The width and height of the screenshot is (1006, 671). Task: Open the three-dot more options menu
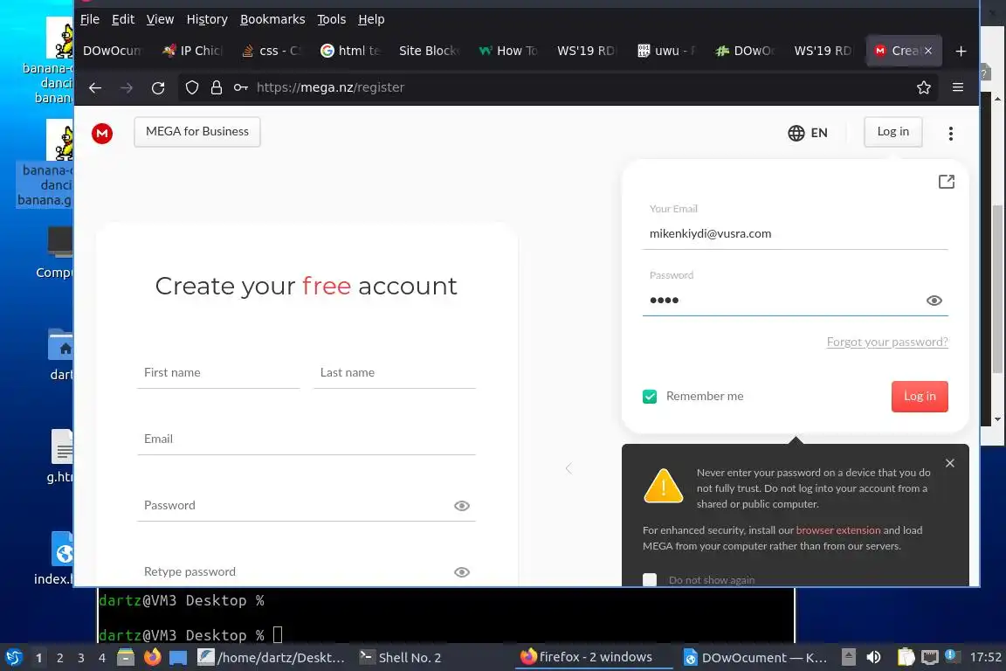coord(950,133)
